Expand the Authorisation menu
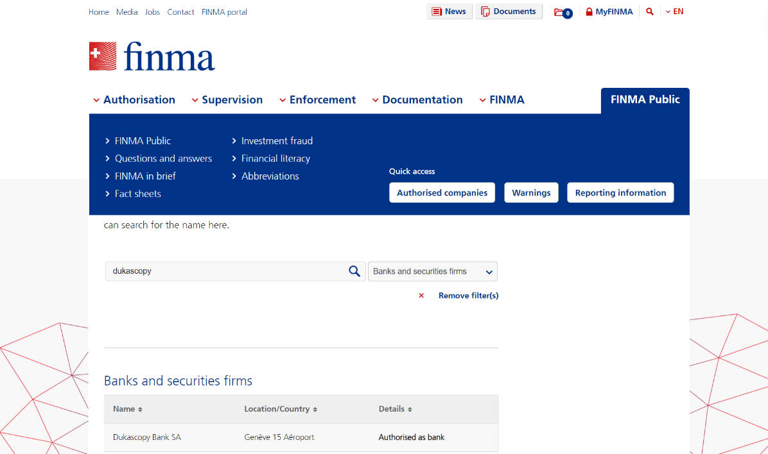The image size is (768, 454). 134,100
